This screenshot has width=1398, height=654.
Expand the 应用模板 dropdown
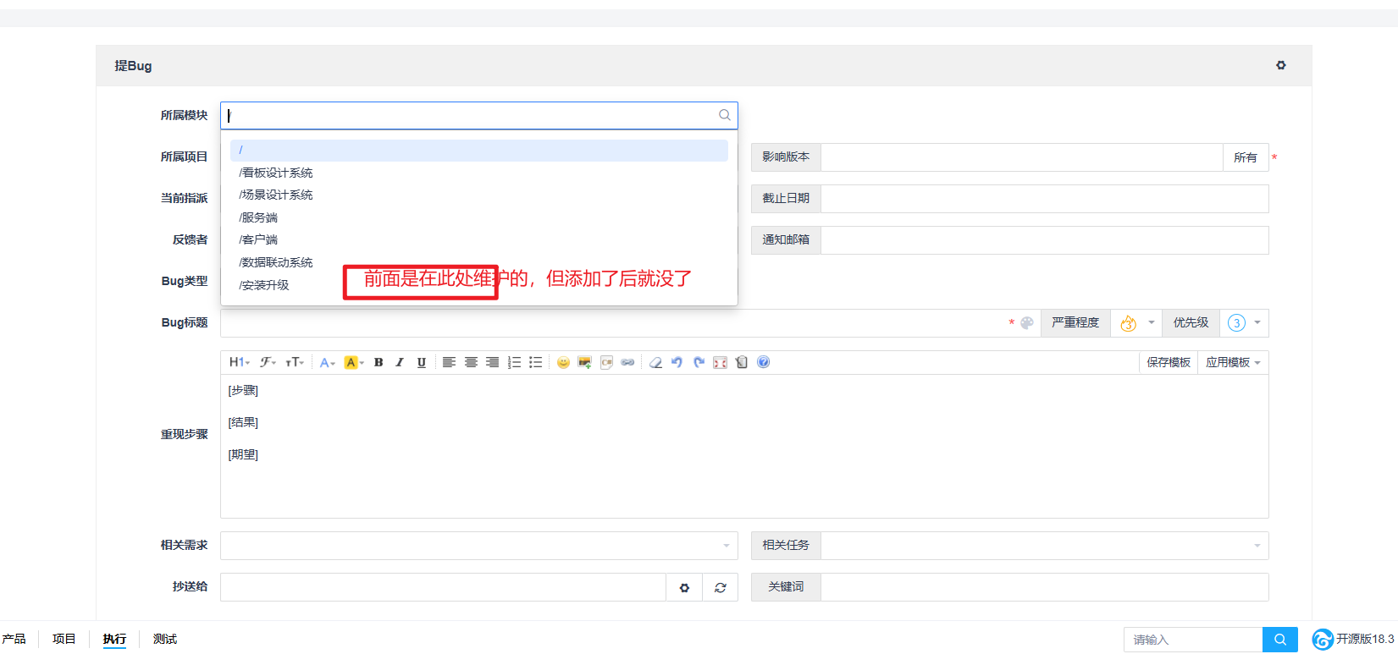(1233, 362)
